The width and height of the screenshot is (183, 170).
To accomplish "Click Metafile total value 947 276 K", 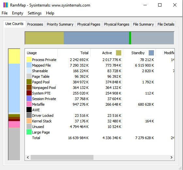I will click(x=80, y=104).
